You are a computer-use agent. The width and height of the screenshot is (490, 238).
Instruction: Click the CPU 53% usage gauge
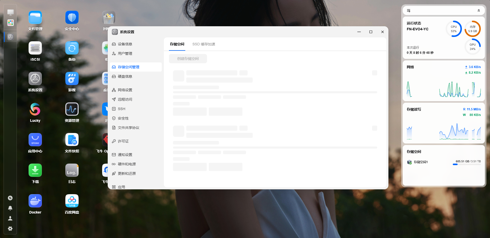point(454,29)
